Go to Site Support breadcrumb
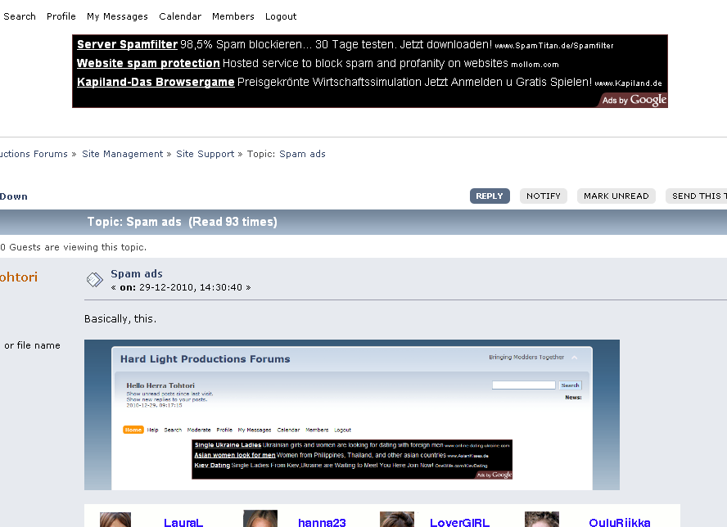Image resolution: width=727 pixels, height=527 pixels. click(205, 154)
